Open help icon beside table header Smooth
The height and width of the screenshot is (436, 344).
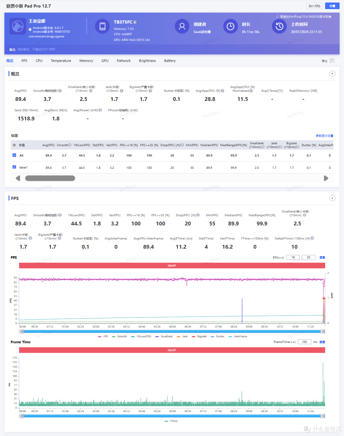click(x=70, y=145)
